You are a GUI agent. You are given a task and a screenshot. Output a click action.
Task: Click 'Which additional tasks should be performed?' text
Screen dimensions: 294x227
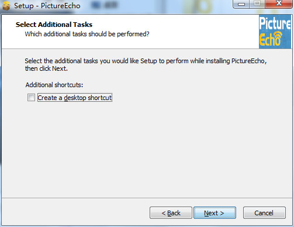pyautogui.click(x=87, y=34)
